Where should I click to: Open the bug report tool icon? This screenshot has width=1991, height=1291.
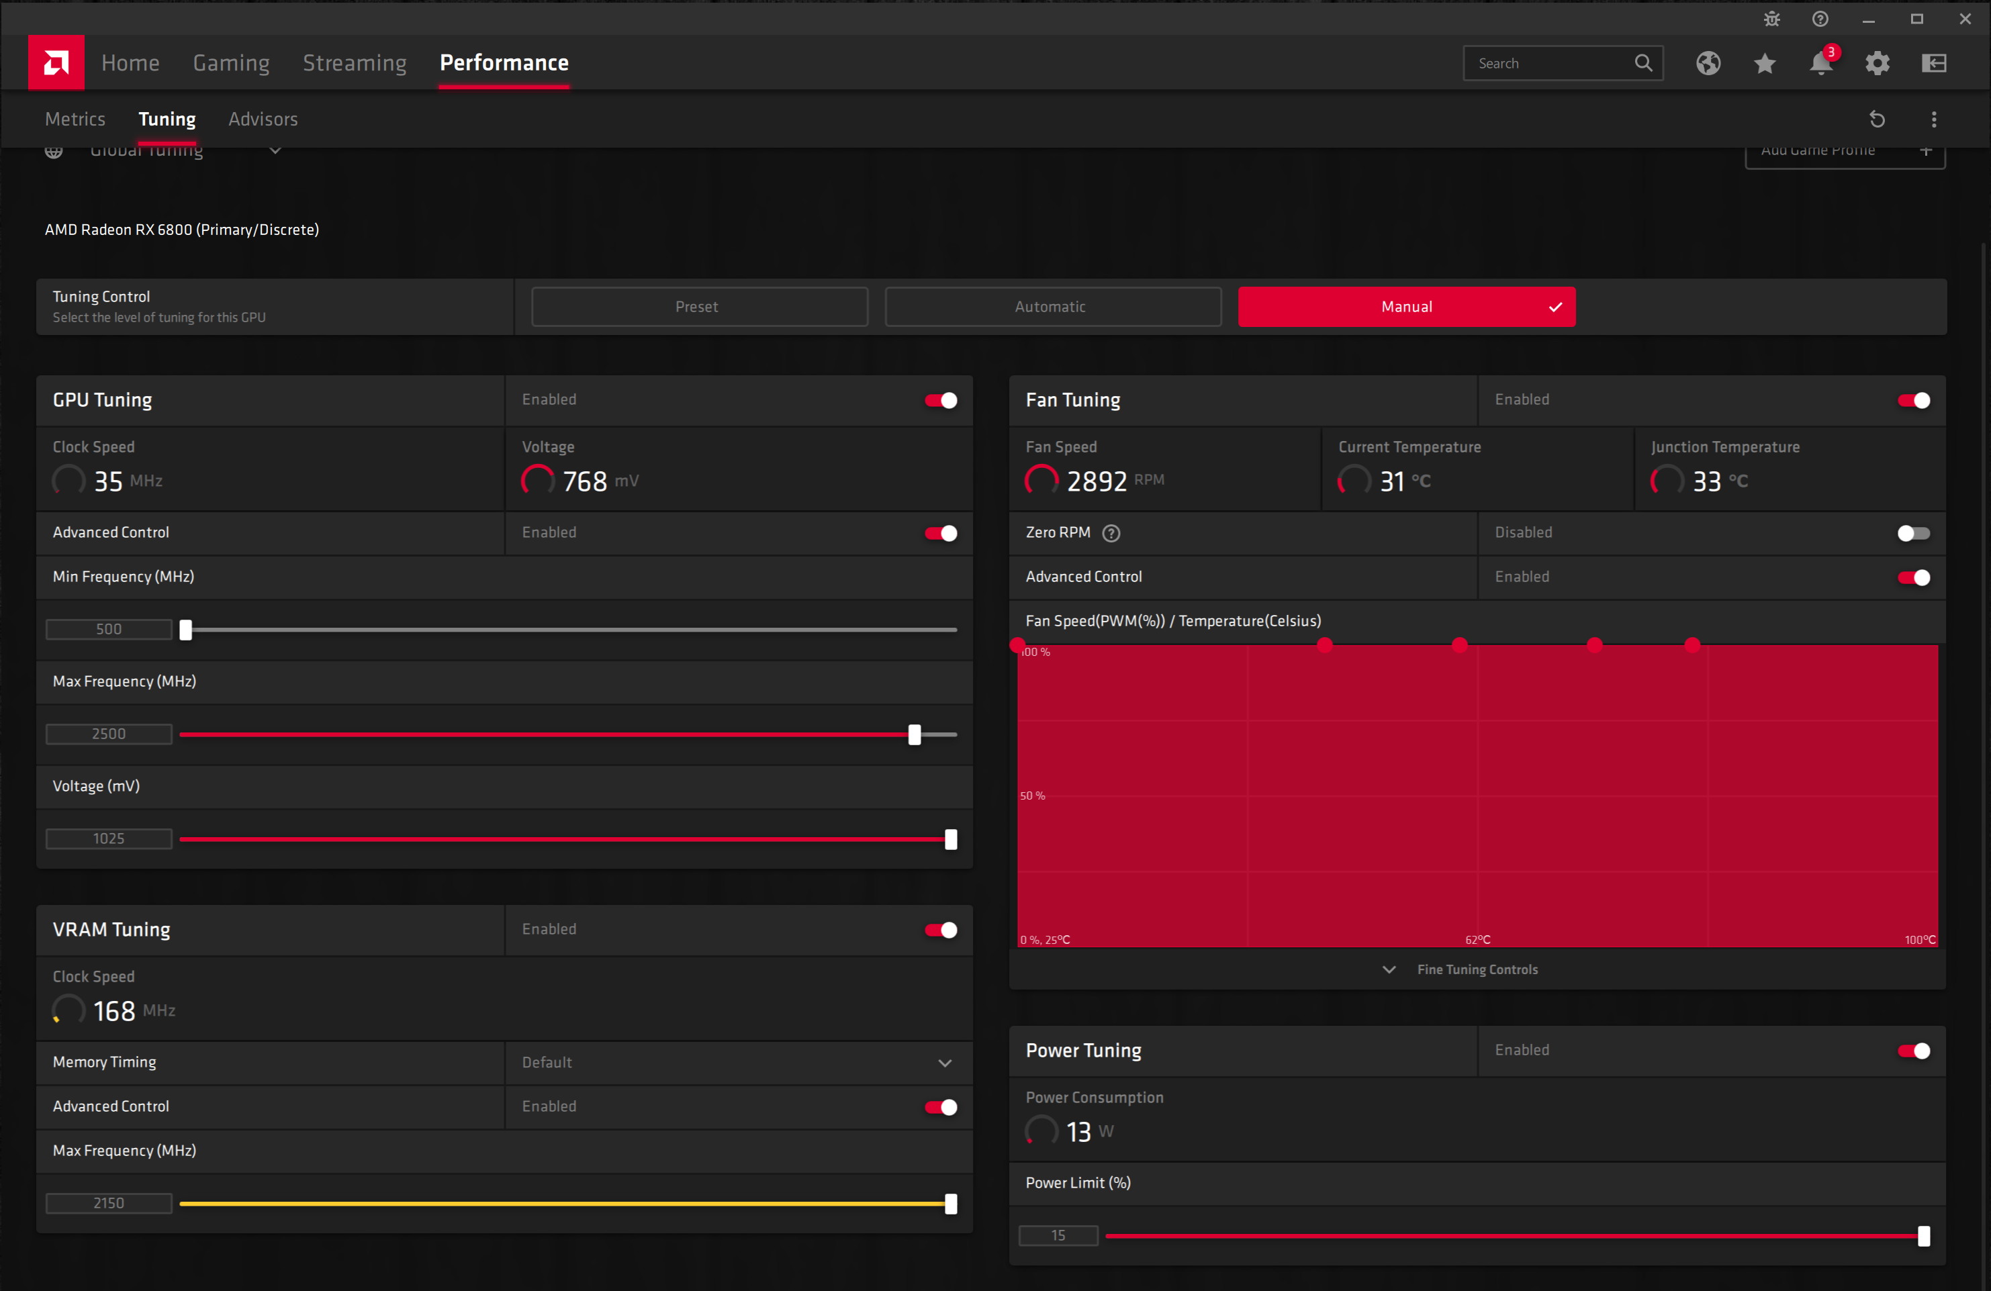point(1772,19)
